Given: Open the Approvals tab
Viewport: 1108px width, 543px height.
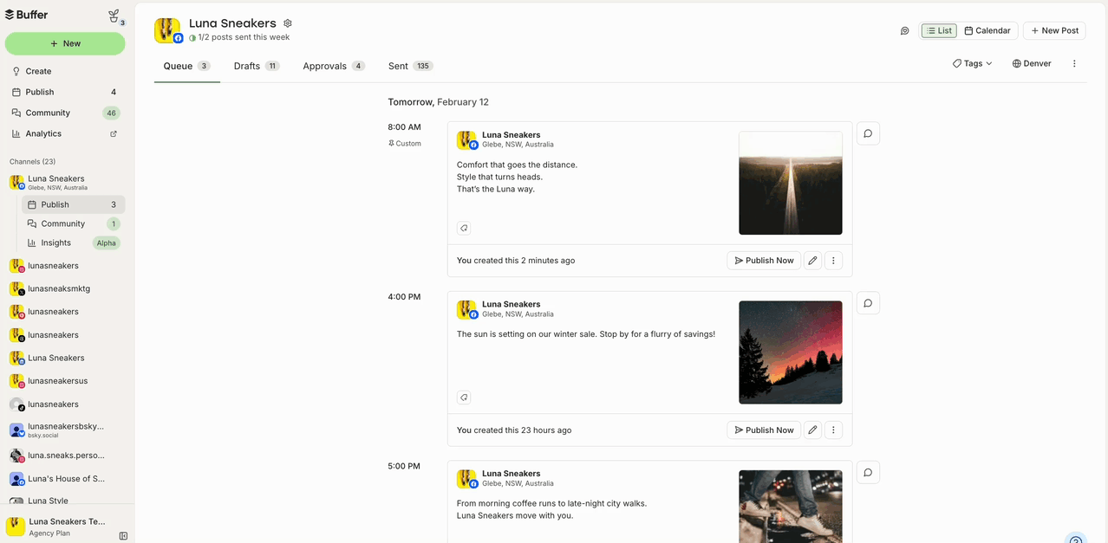Looking at the screenshot, I should click(323, 65).
